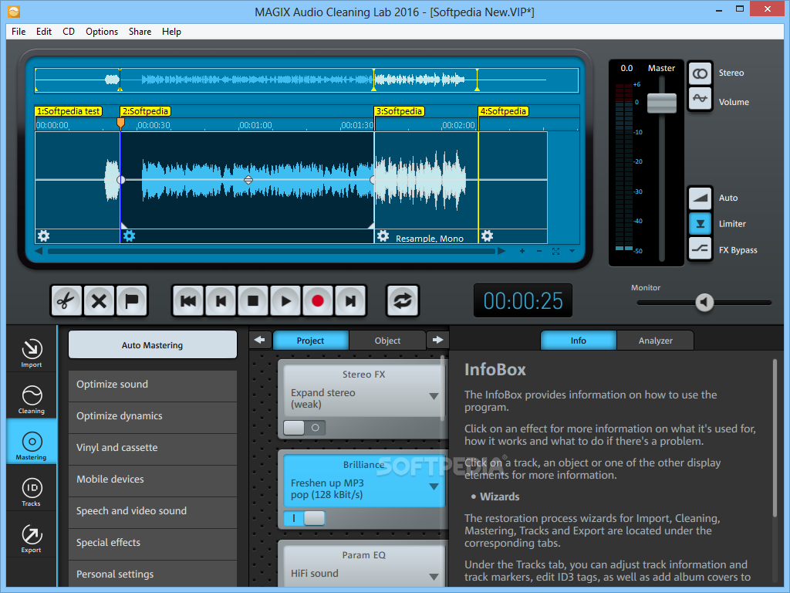Start playback with the play button
790x593 pixels.
click(285, 301)
